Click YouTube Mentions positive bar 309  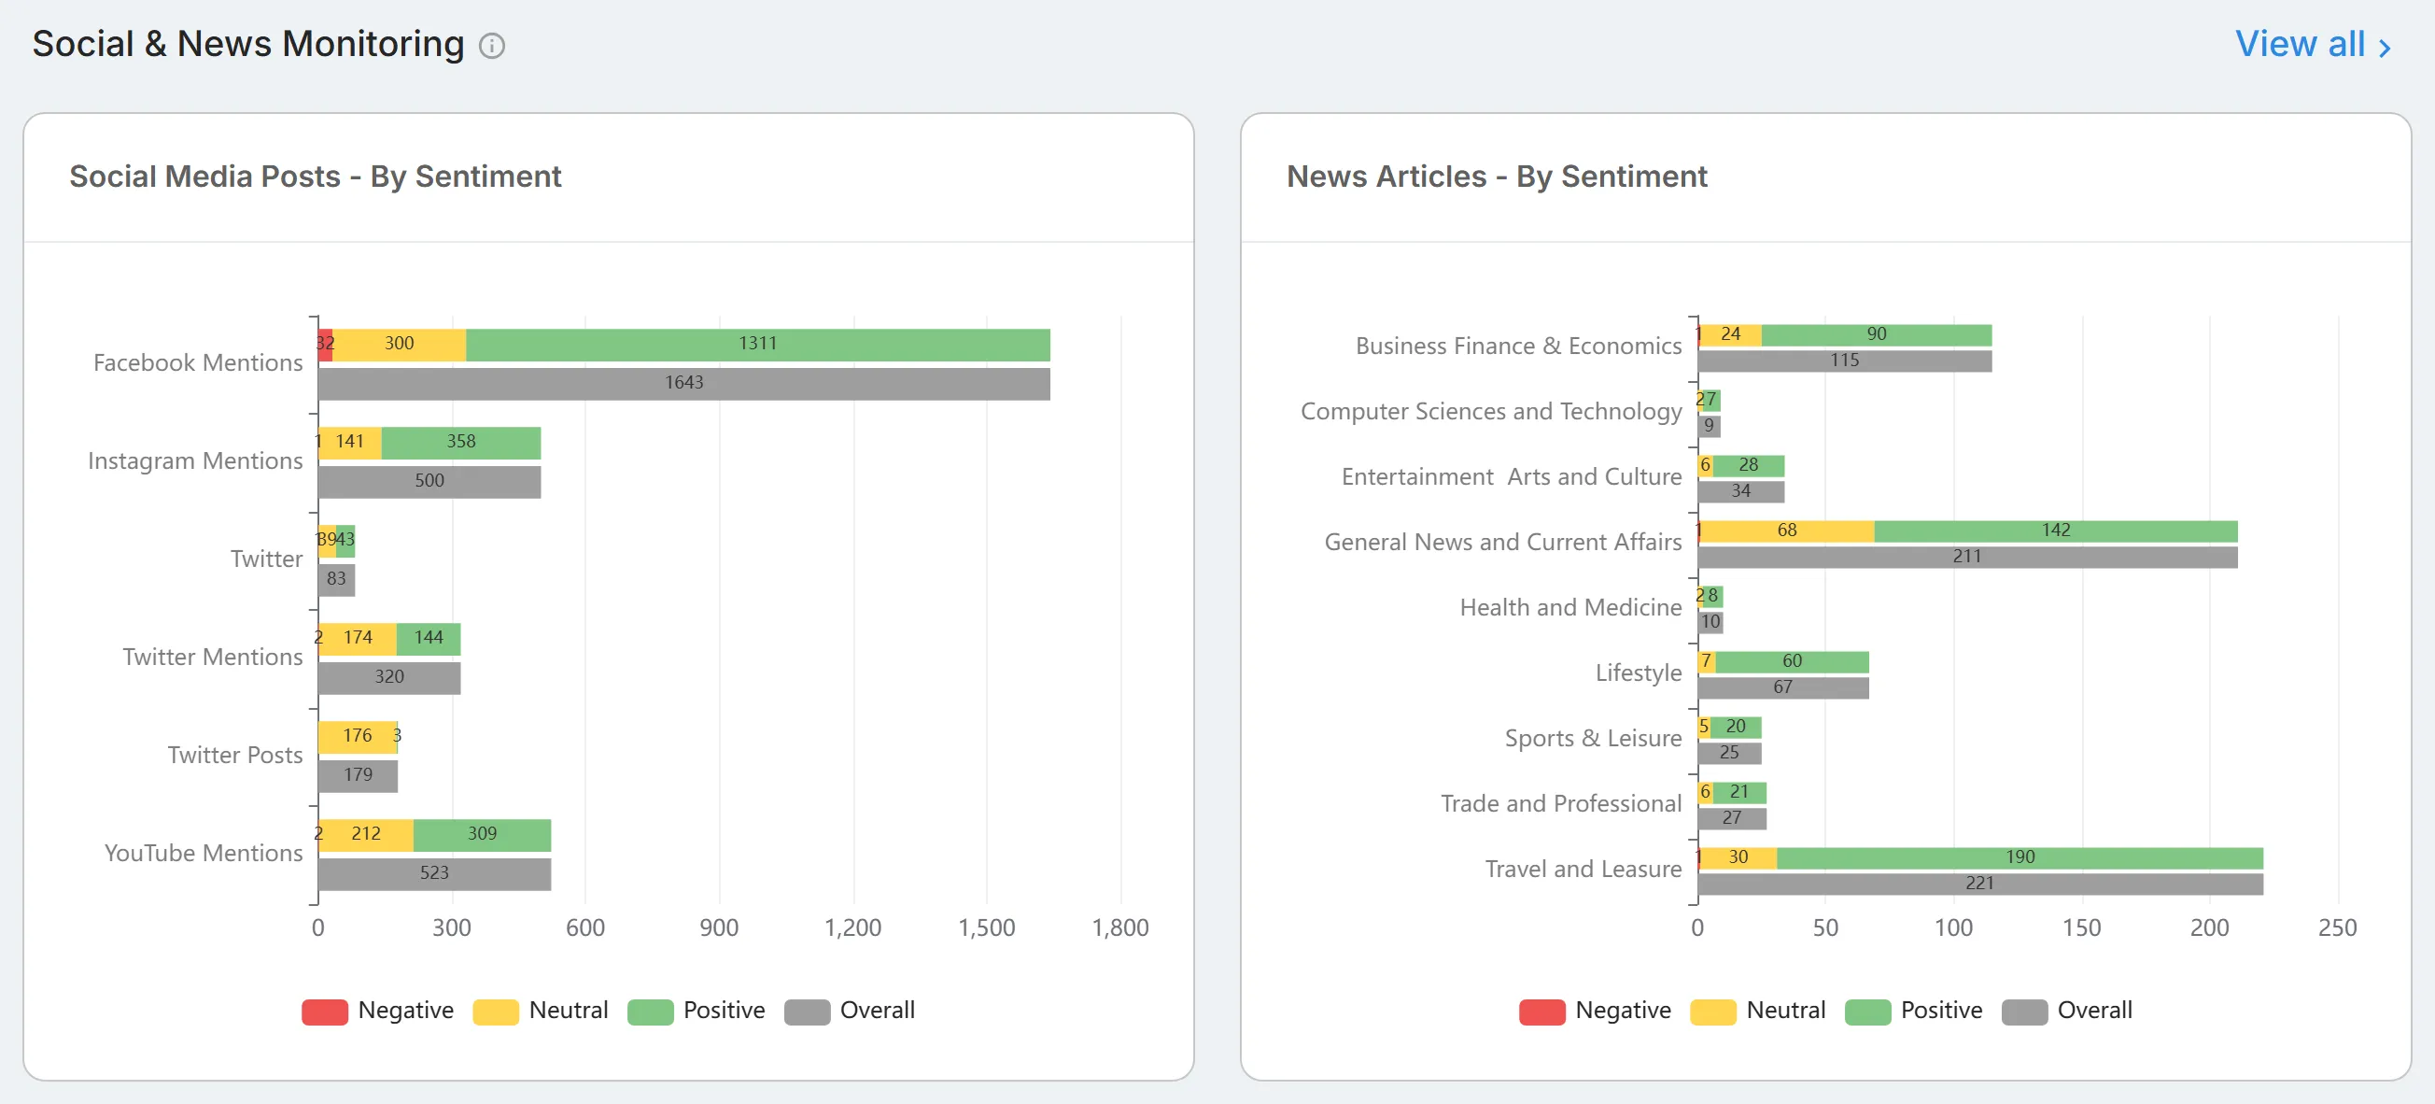point(482,835)
